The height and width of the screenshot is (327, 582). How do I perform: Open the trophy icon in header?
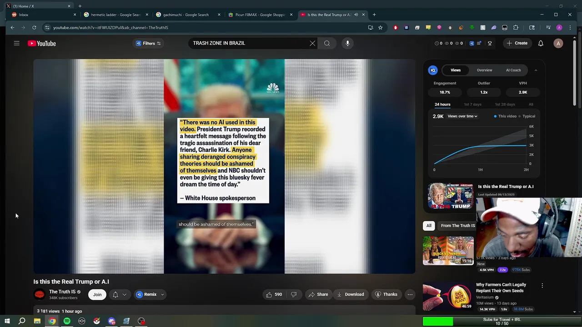point(490,43)
